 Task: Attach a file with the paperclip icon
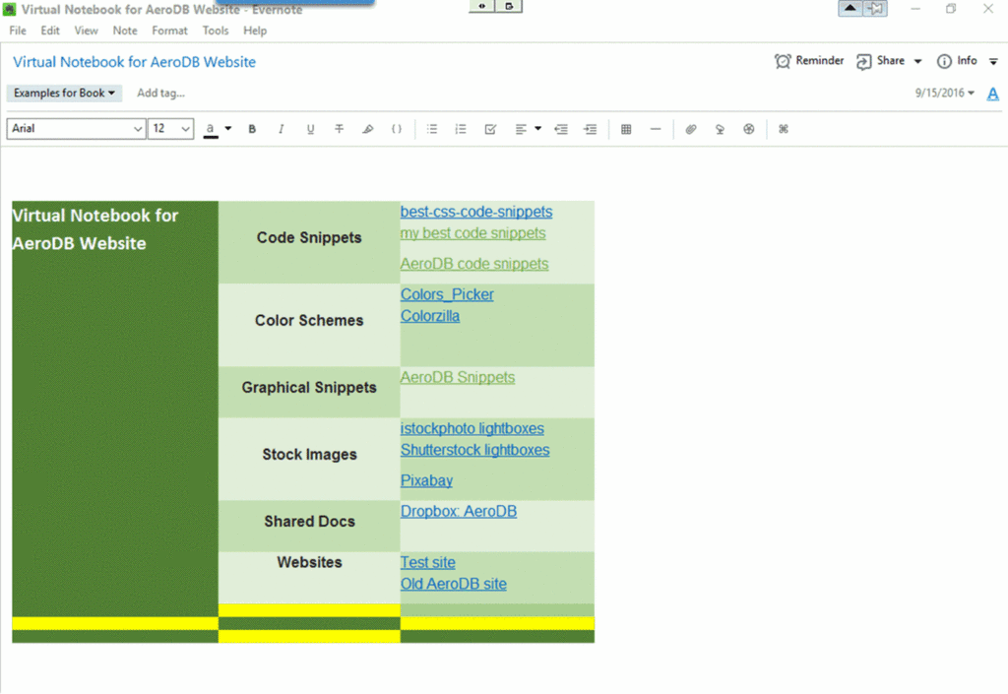point(691,129)
